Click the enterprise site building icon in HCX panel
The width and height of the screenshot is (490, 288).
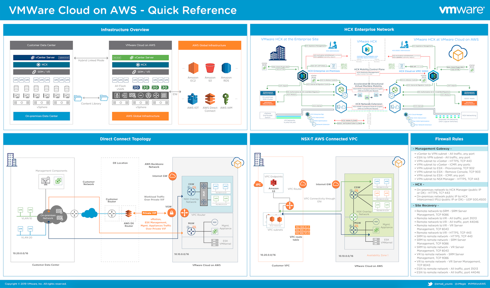(x=277, y=53)
